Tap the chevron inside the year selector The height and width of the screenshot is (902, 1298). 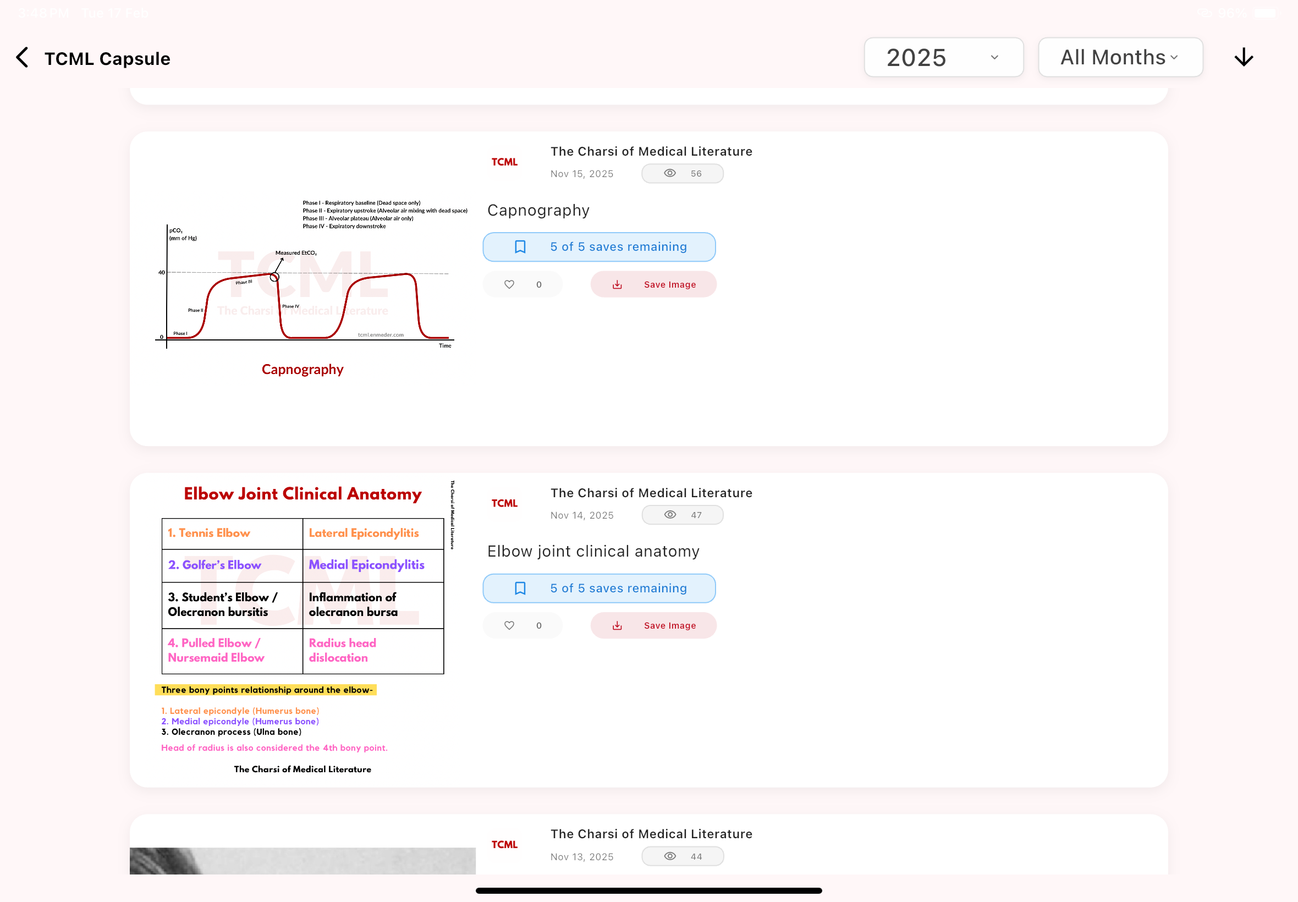coord(994,58)
